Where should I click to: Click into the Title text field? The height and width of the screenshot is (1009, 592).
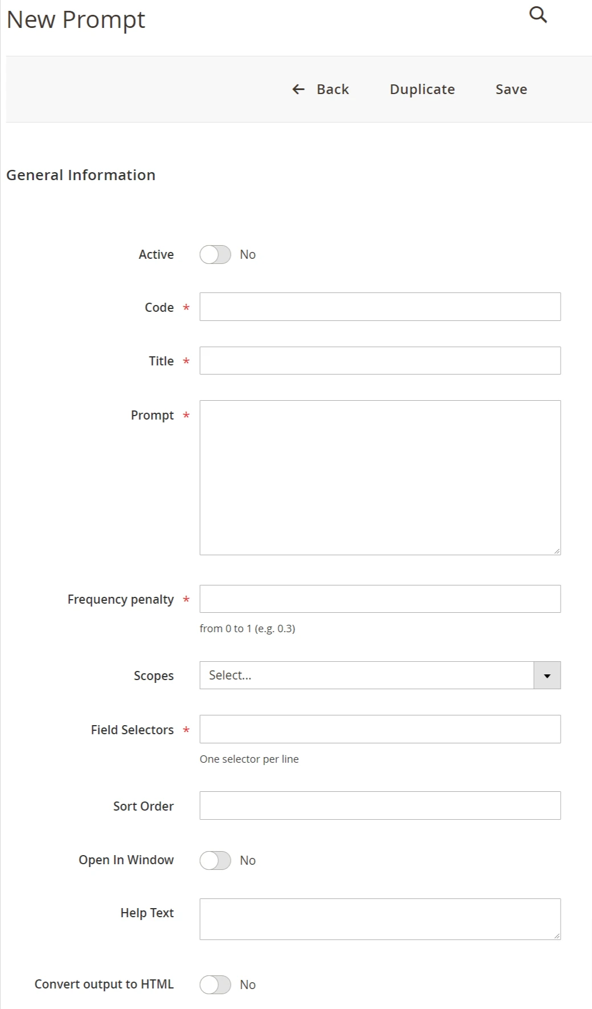click(380, 361)
